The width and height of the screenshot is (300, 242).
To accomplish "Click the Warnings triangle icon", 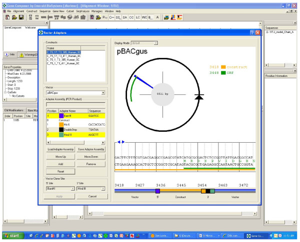I will tap(21, 55).
